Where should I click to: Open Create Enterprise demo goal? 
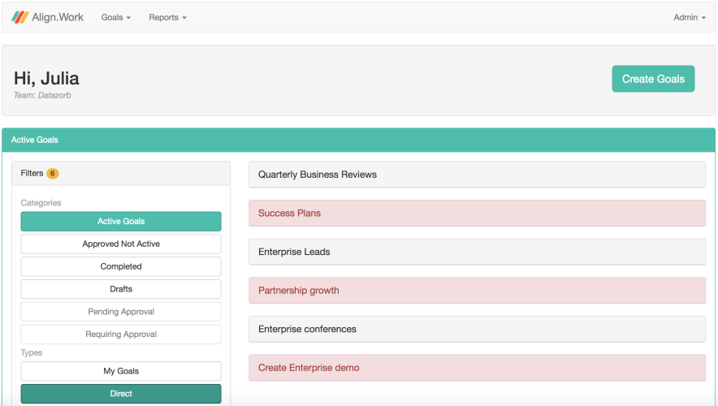point(477,368)
